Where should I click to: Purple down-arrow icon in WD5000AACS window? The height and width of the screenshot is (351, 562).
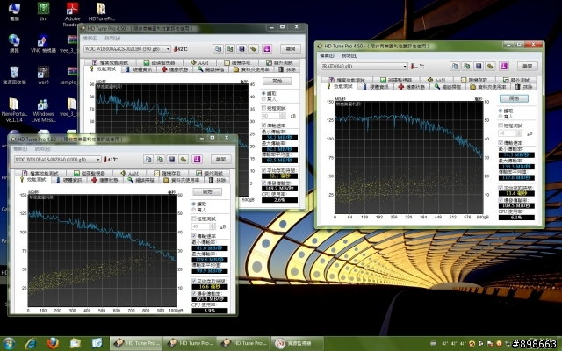[267, 49]
